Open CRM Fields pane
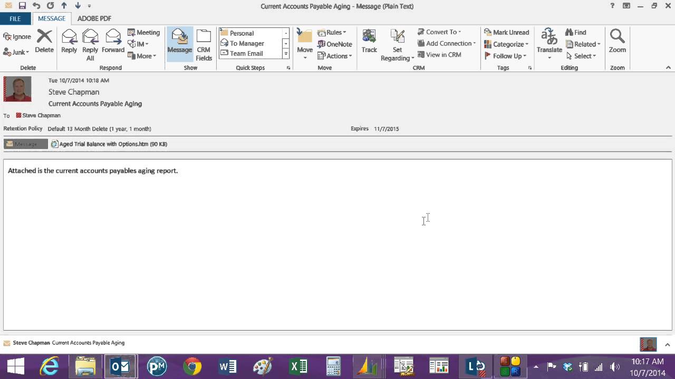Viewport: 675px width, 379px height. [x=204, y=45]
